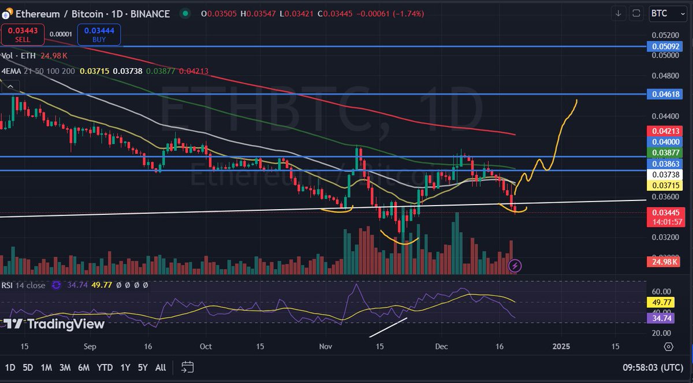The width and height of the screenshot is (693, 383).
Task: Click the RSI 14 close indicator label
Action: [24, 285]
